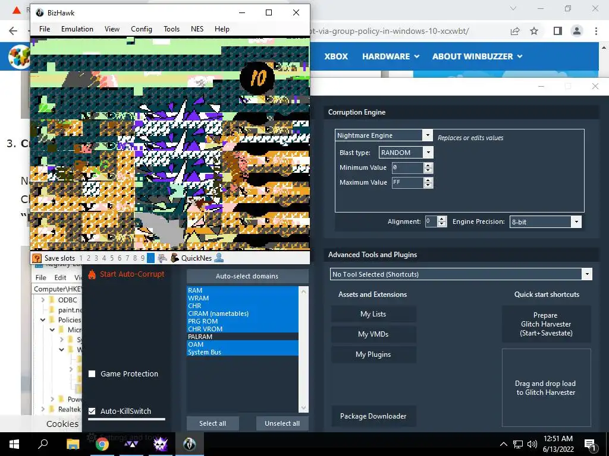Viewport: 609px width, 456px height.
Task: Toggle the browser side panel icon
Action: (x=558, y=31)
